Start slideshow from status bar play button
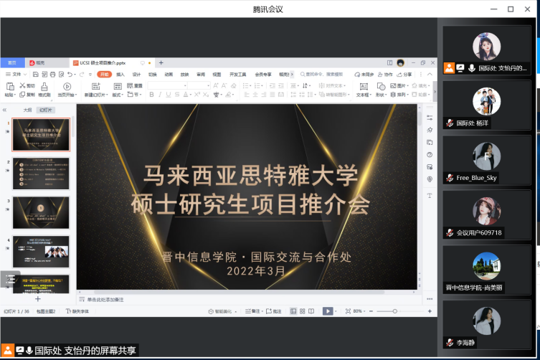The image size is (540, 360). [x=327, y=311]
